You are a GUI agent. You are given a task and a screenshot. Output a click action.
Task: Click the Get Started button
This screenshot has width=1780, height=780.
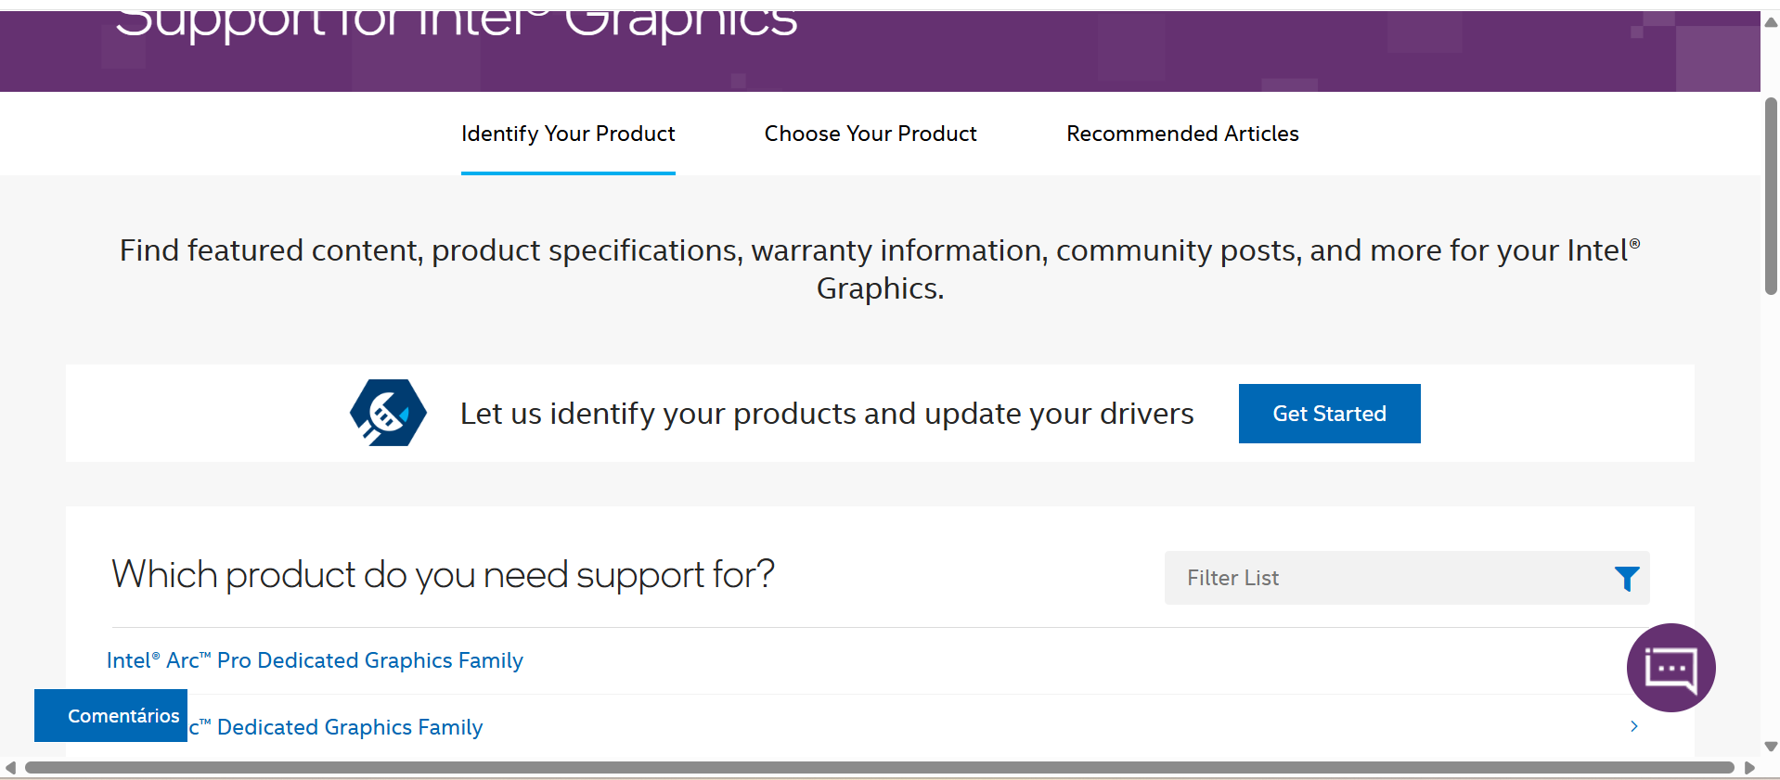[1329, 414]
